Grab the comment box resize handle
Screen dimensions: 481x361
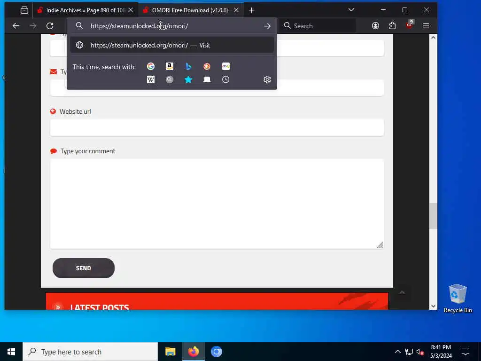coord(380,244)
